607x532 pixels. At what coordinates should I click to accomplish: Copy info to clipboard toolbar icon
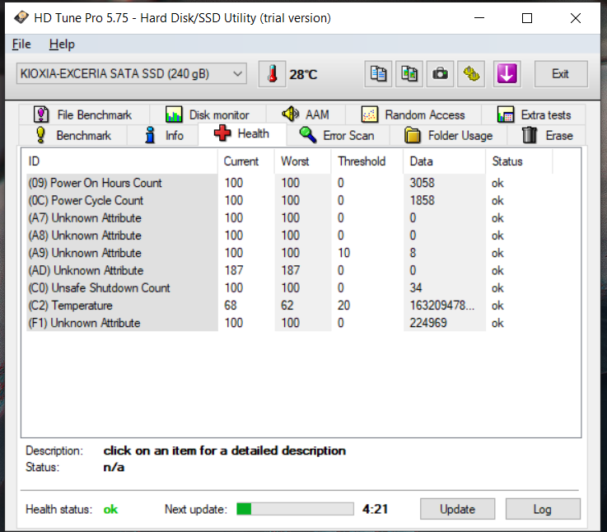tap(378, 73)
